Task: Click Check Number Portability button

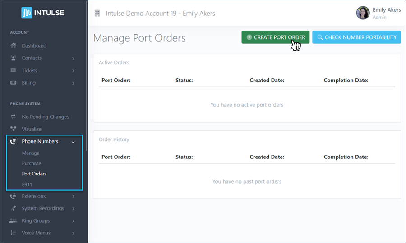Action: click(356, 37)
